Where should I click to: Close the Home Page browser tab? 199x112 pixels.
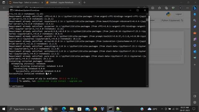(42, 2)
